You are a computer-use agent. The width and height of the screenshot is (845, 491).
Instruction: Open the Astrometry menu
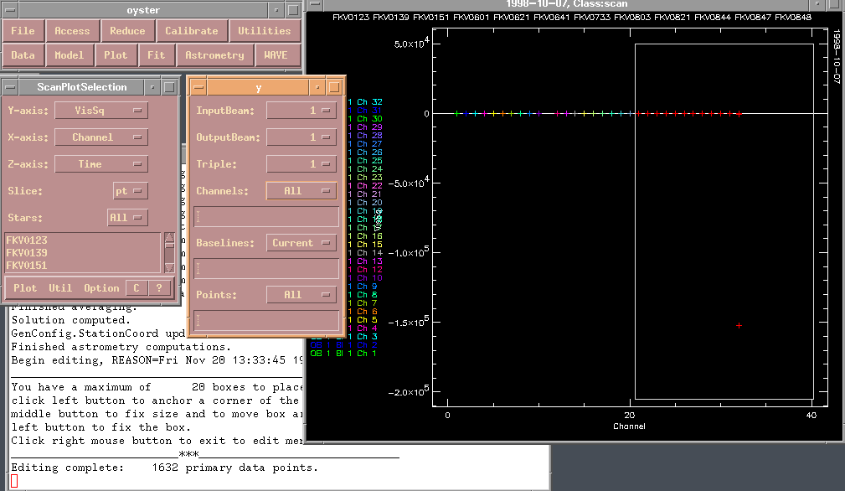[214, 55]
